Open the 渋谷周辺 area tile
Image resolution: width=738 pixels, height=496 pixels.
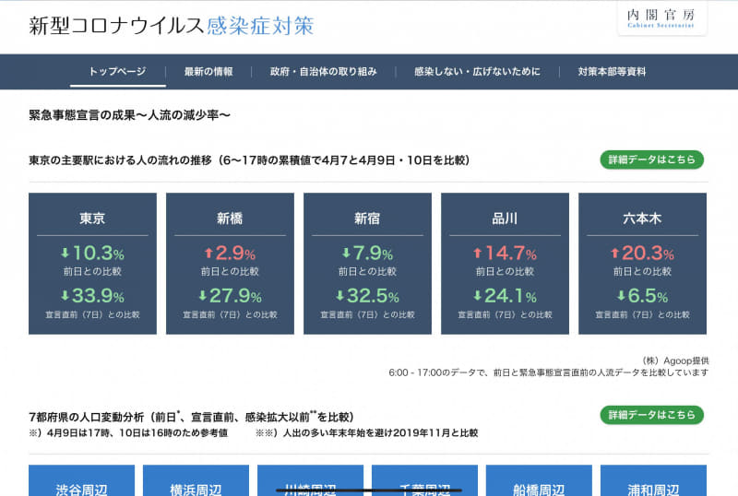[x=81, y=480]
